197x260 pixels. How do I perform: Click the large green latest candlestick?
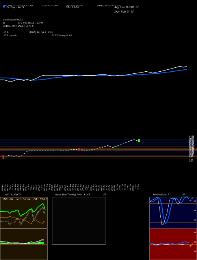(139, 140)
